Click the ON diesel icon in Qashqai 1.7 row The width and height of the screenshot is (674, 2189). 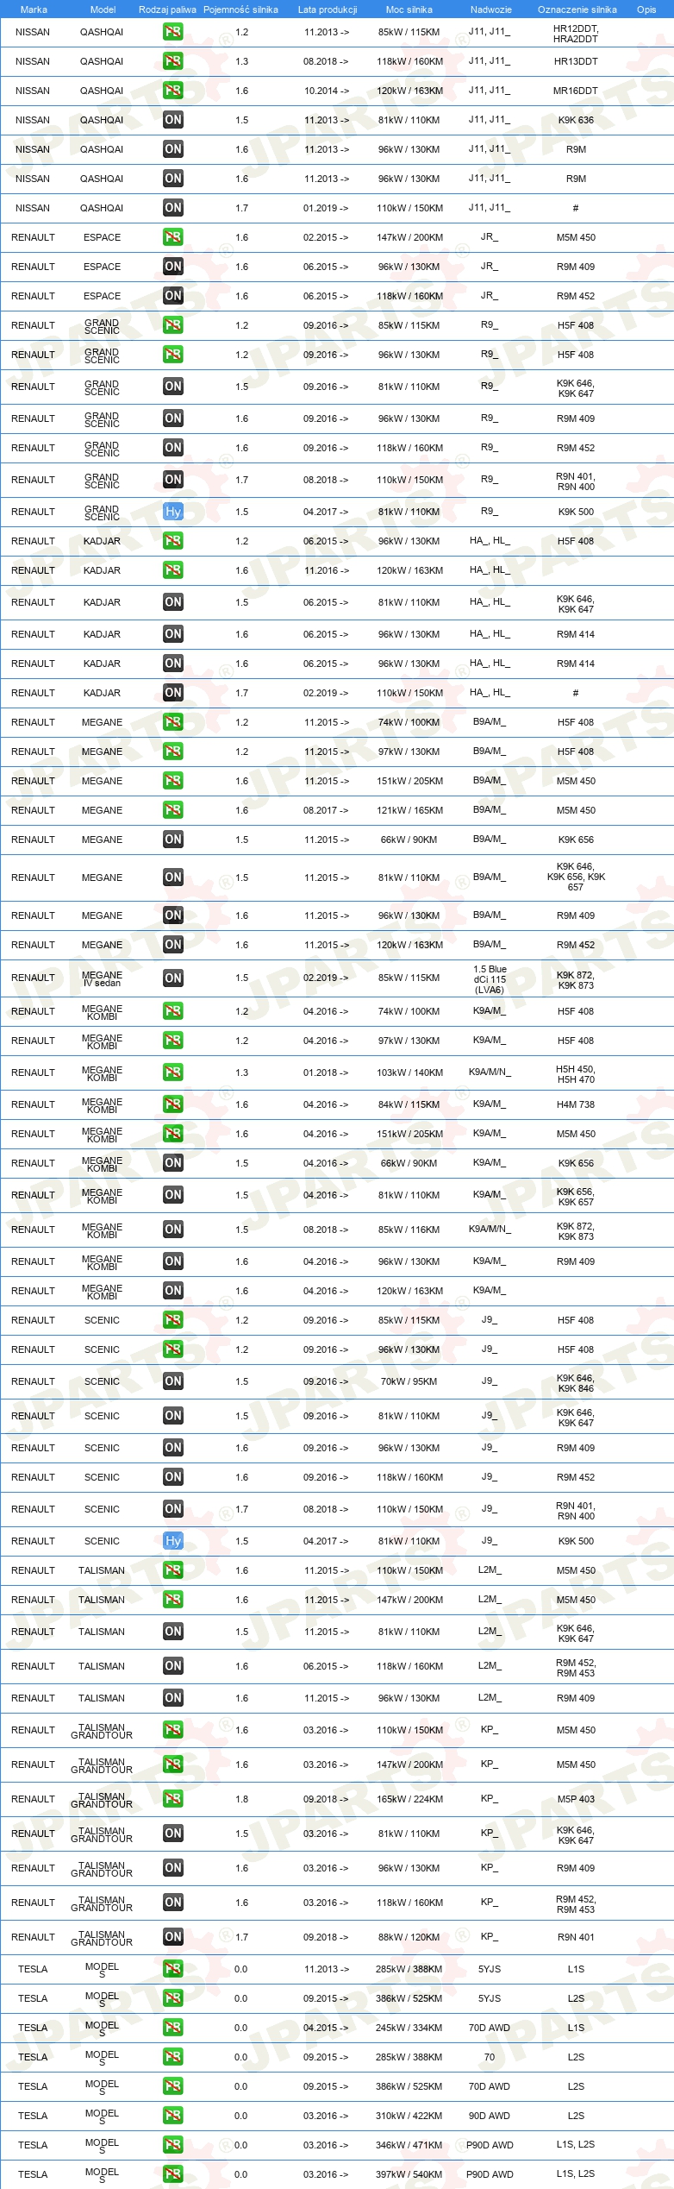pos(173,208)
